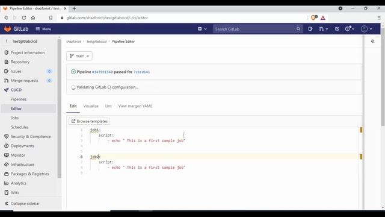Screen dimensions: 385x217
Task: Close the Pipeline Editor browser tab
Action: 65,8
